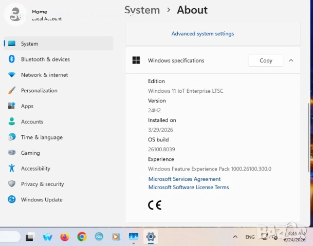The image size is (313, 246).
Task: Select Accessibility in the sidebar
Action: coord(59,169)
